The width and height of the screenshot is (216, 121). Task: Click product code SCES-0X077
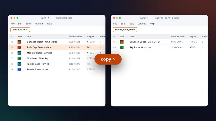tap(75, 64)
